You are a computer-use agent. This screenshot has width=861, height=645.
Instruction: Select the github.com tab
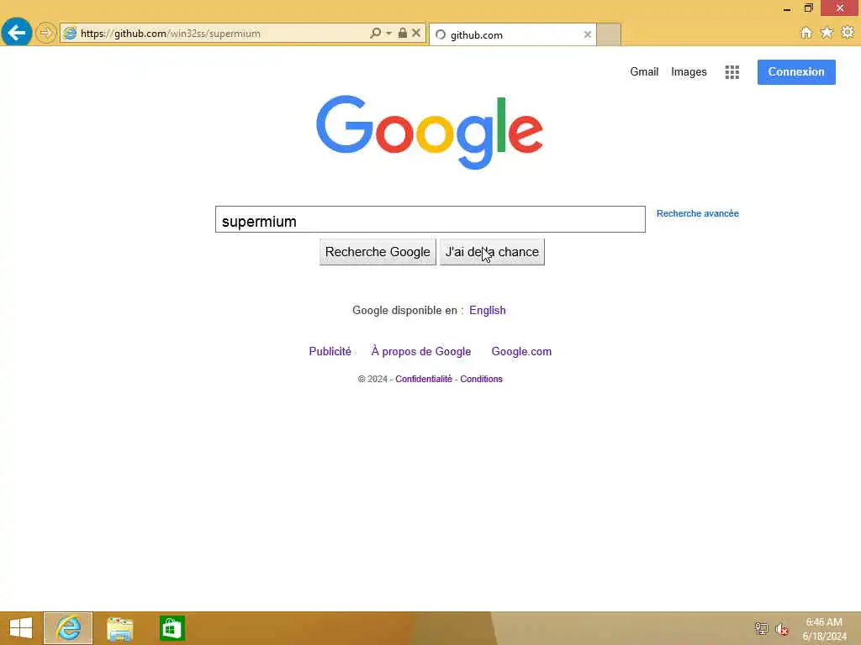512,34
